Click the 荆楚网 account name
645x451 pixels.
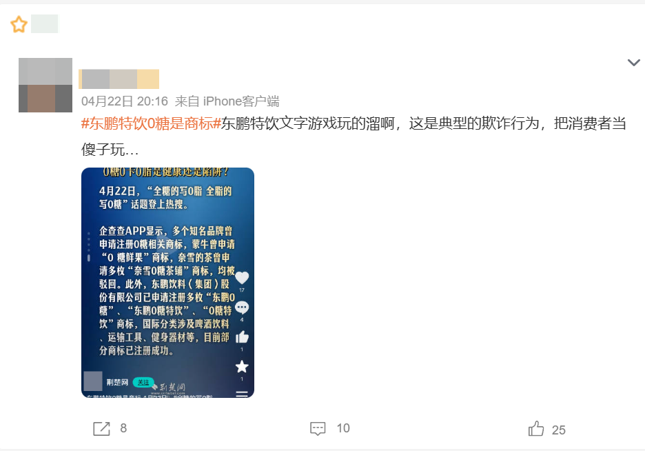117,382
